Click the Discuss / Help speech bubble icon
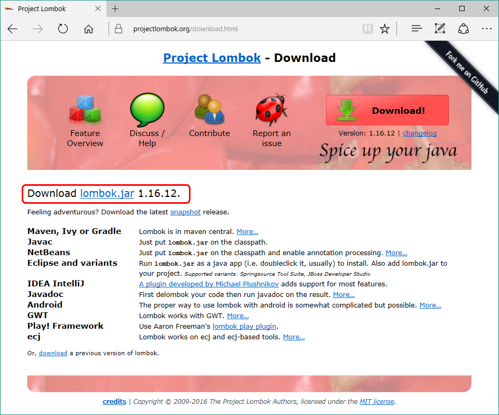This screenshot has height=415, width=499. coord(147,110)
